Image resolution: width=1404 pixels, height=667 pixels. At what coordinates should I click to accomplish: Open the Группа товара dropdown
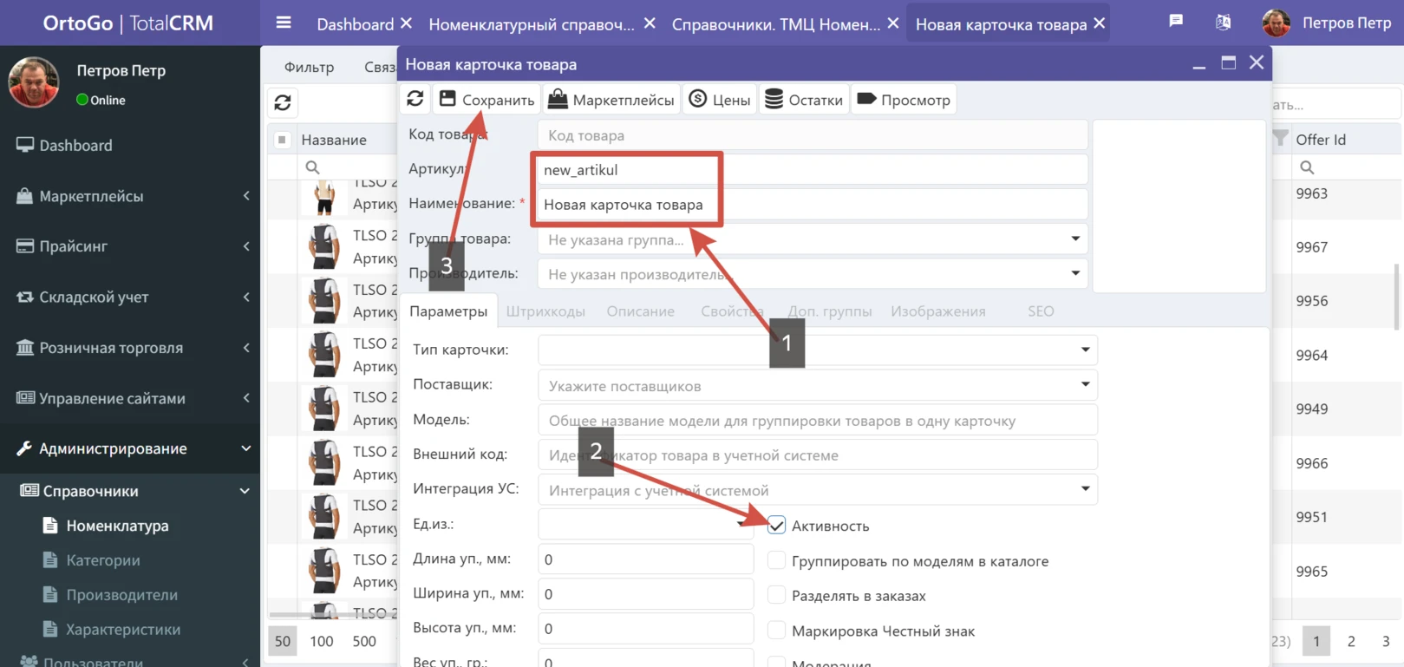click(1075, 239)
